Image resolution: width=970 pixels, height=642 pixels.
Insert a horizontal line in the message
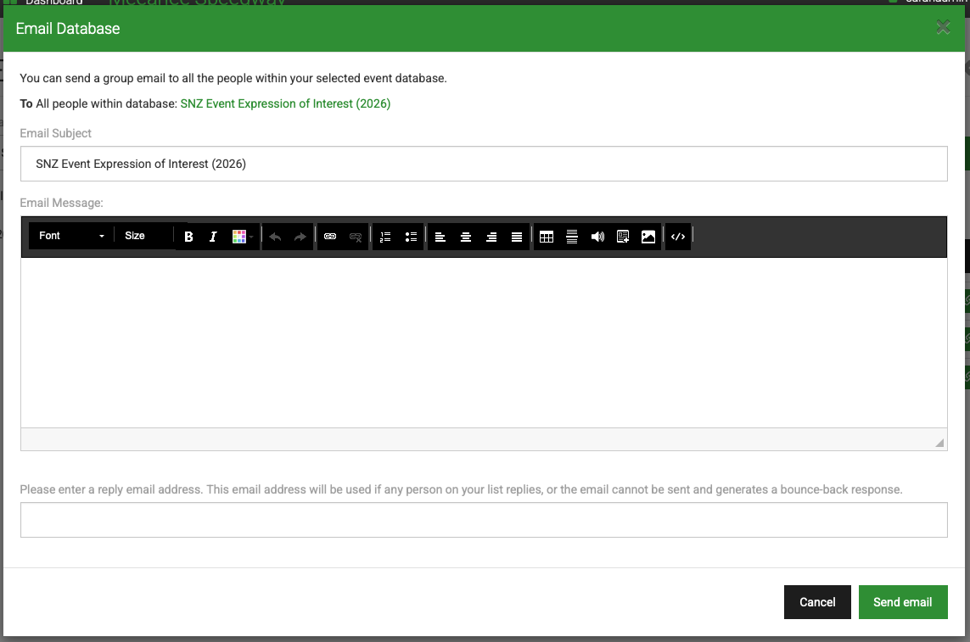[x=572, y=237]
